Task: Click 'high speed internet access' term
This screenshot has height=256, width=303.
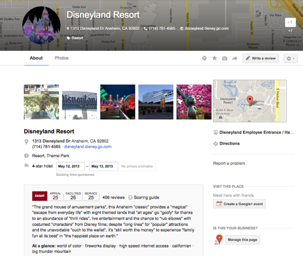Action: coord(144,246)
